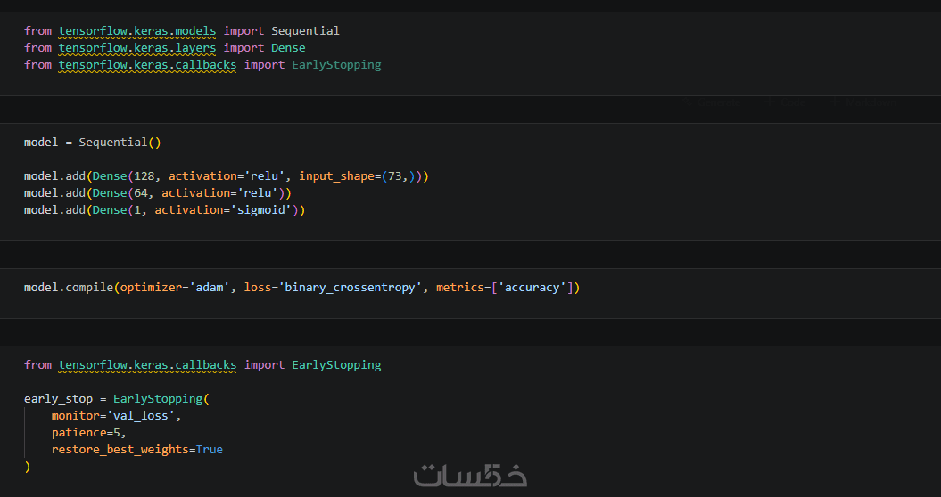
Task: Click EarlyStopping in the first cell import
Action: click(x=336, y=64)
